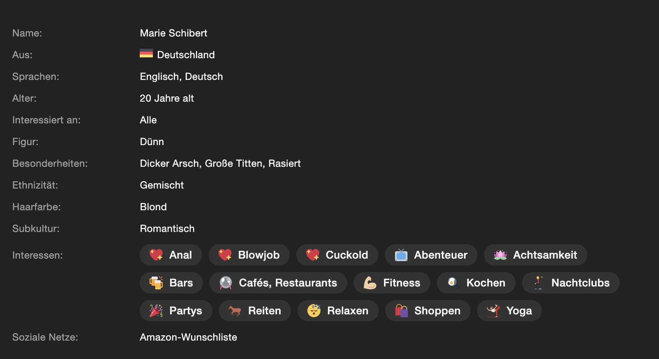Click the horse icon beside Reiten
Screen dimensions: 659x359
(235, 311)
